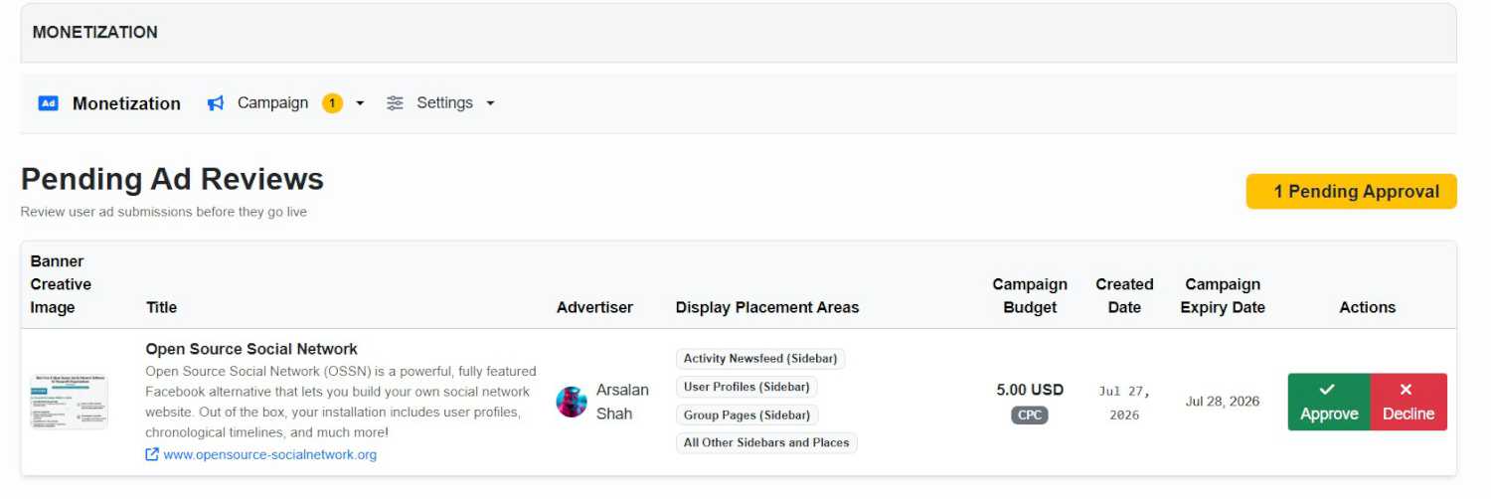Click the CPC badge under budget
This screenshot has height=499, width=1491.
1030,415
